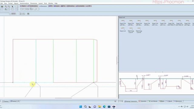Insert the Snap Lock with Fillets 02 component
The image size is (194, 109).
(x=179, y=23)
